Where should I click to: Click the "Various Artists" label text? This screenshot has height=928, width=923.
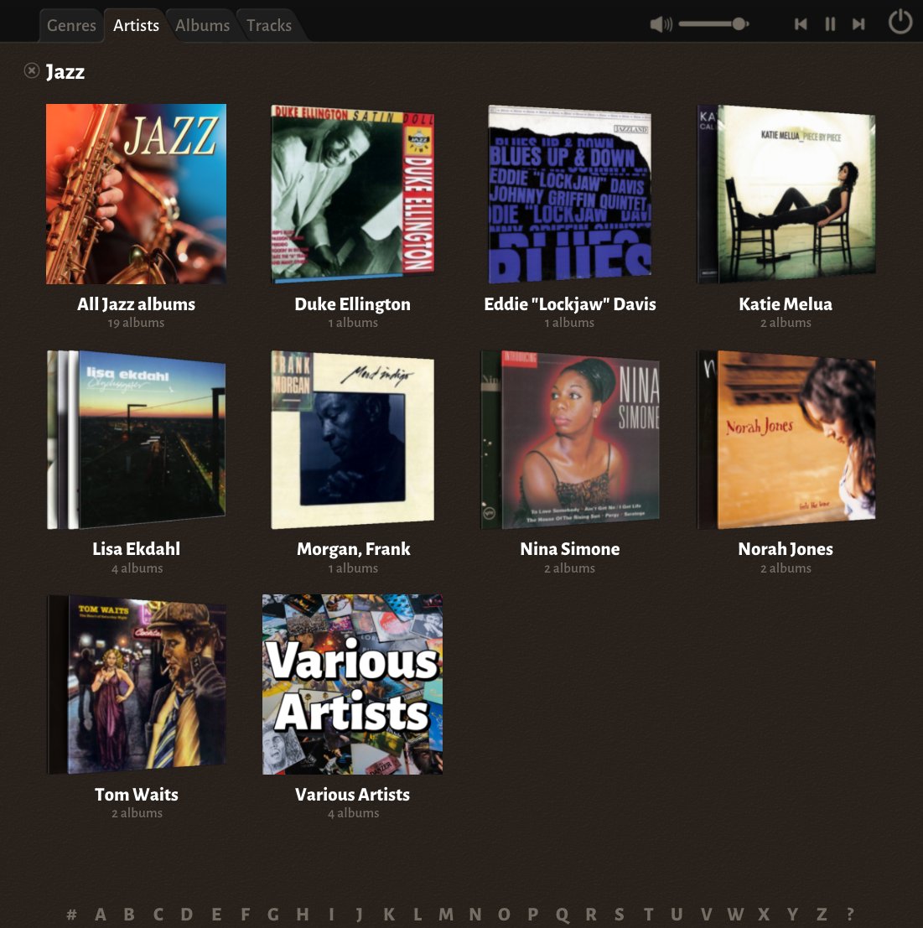tap(353, 794)
